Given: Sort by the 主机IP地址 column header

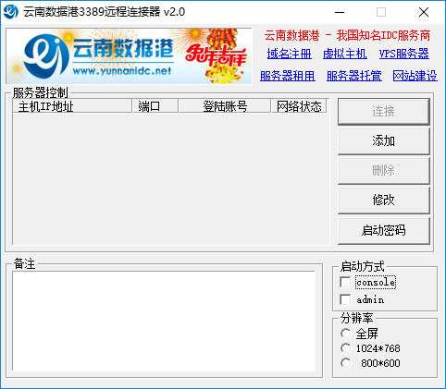Looking at the screenshot, I should point(72,106).
